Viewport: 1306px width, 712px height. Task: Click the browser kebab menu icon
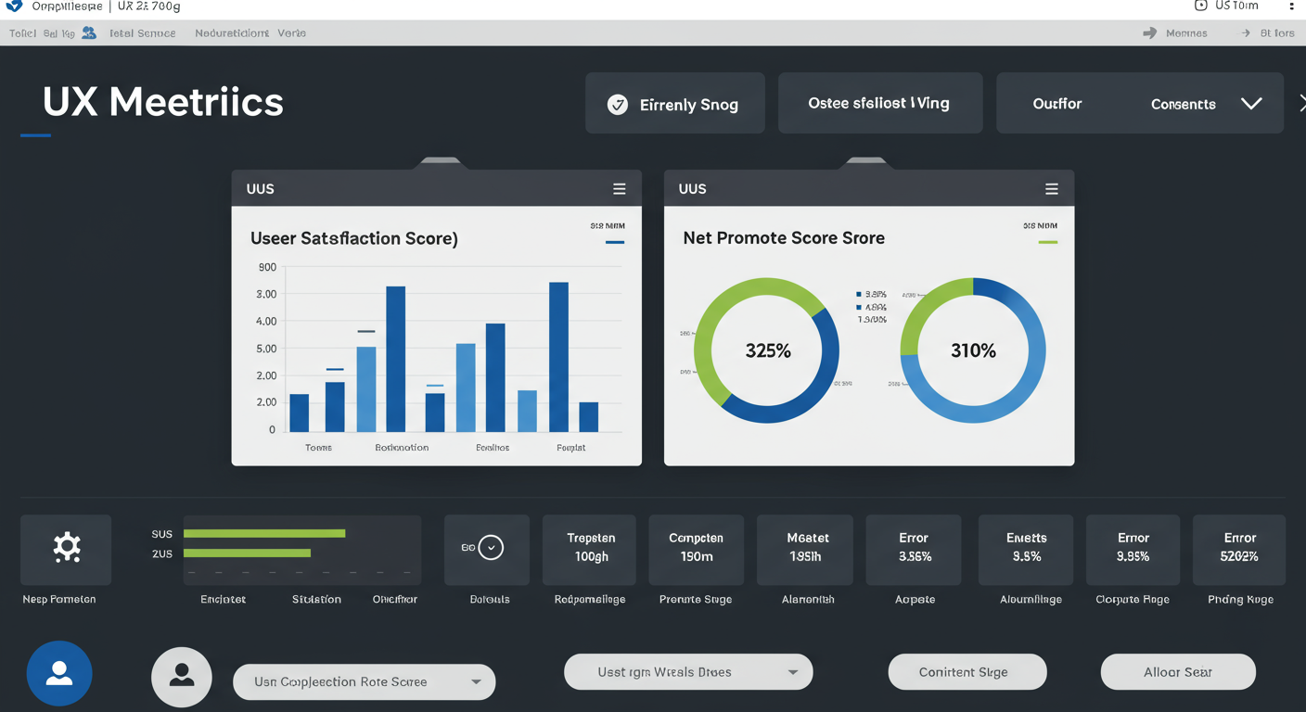click(1291, 6)
